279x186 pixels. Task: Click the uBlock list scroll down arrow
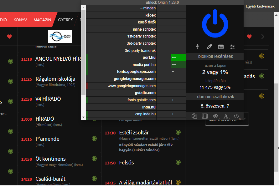click(x=83, y=117)
